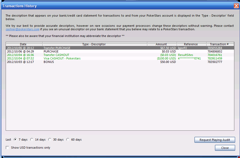Select the 2012/10/06 @ 04:29 date cell
The height and width of the screenshot is (158, 240).
pos(20,51)
